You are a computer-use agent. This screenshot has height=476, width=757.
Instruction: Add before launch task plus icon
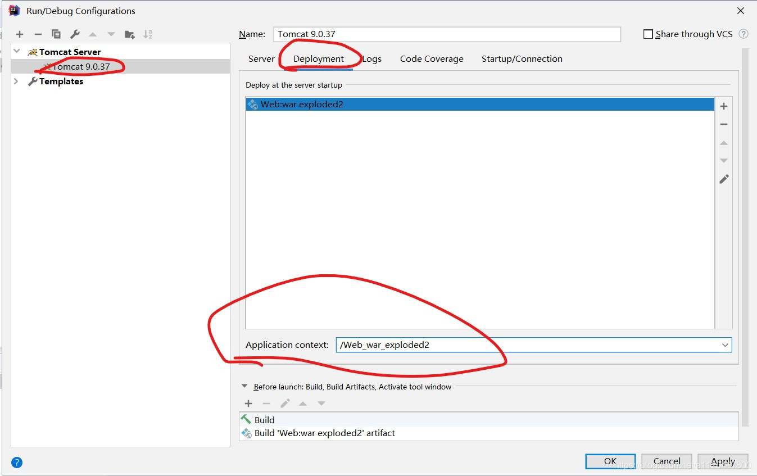pos(248,404)
